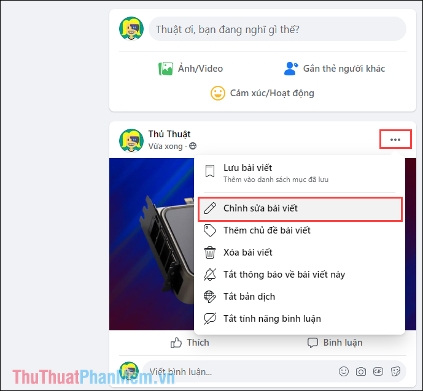Click the trash can icon
Viewport: 423px width, 391px height.
209,252
